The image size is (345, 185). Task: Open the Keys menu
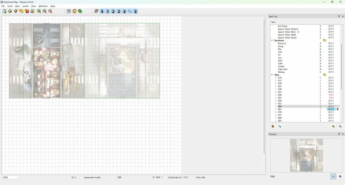[x=18, y=6]
